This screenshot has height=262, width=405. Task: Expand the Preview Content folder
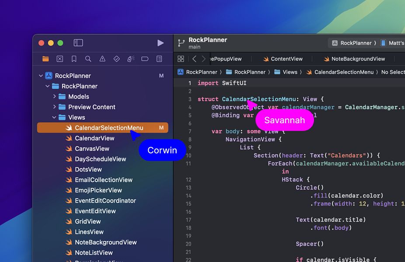pyautogui.click(x=54, y=107)
